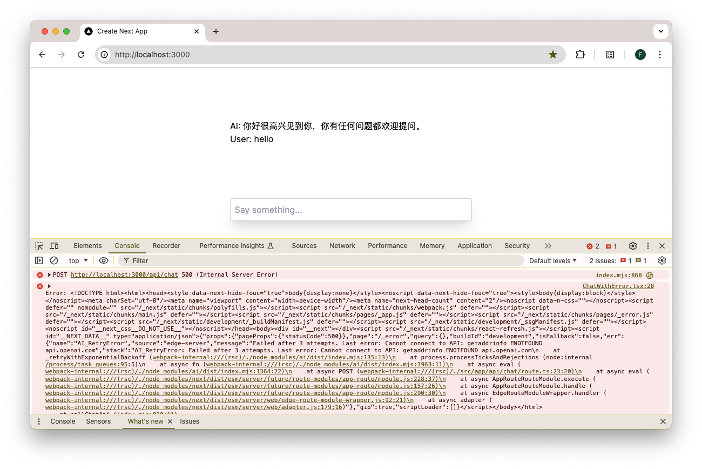Open the DevTools customize menu
702x469 pixels.
pos(648,246)
